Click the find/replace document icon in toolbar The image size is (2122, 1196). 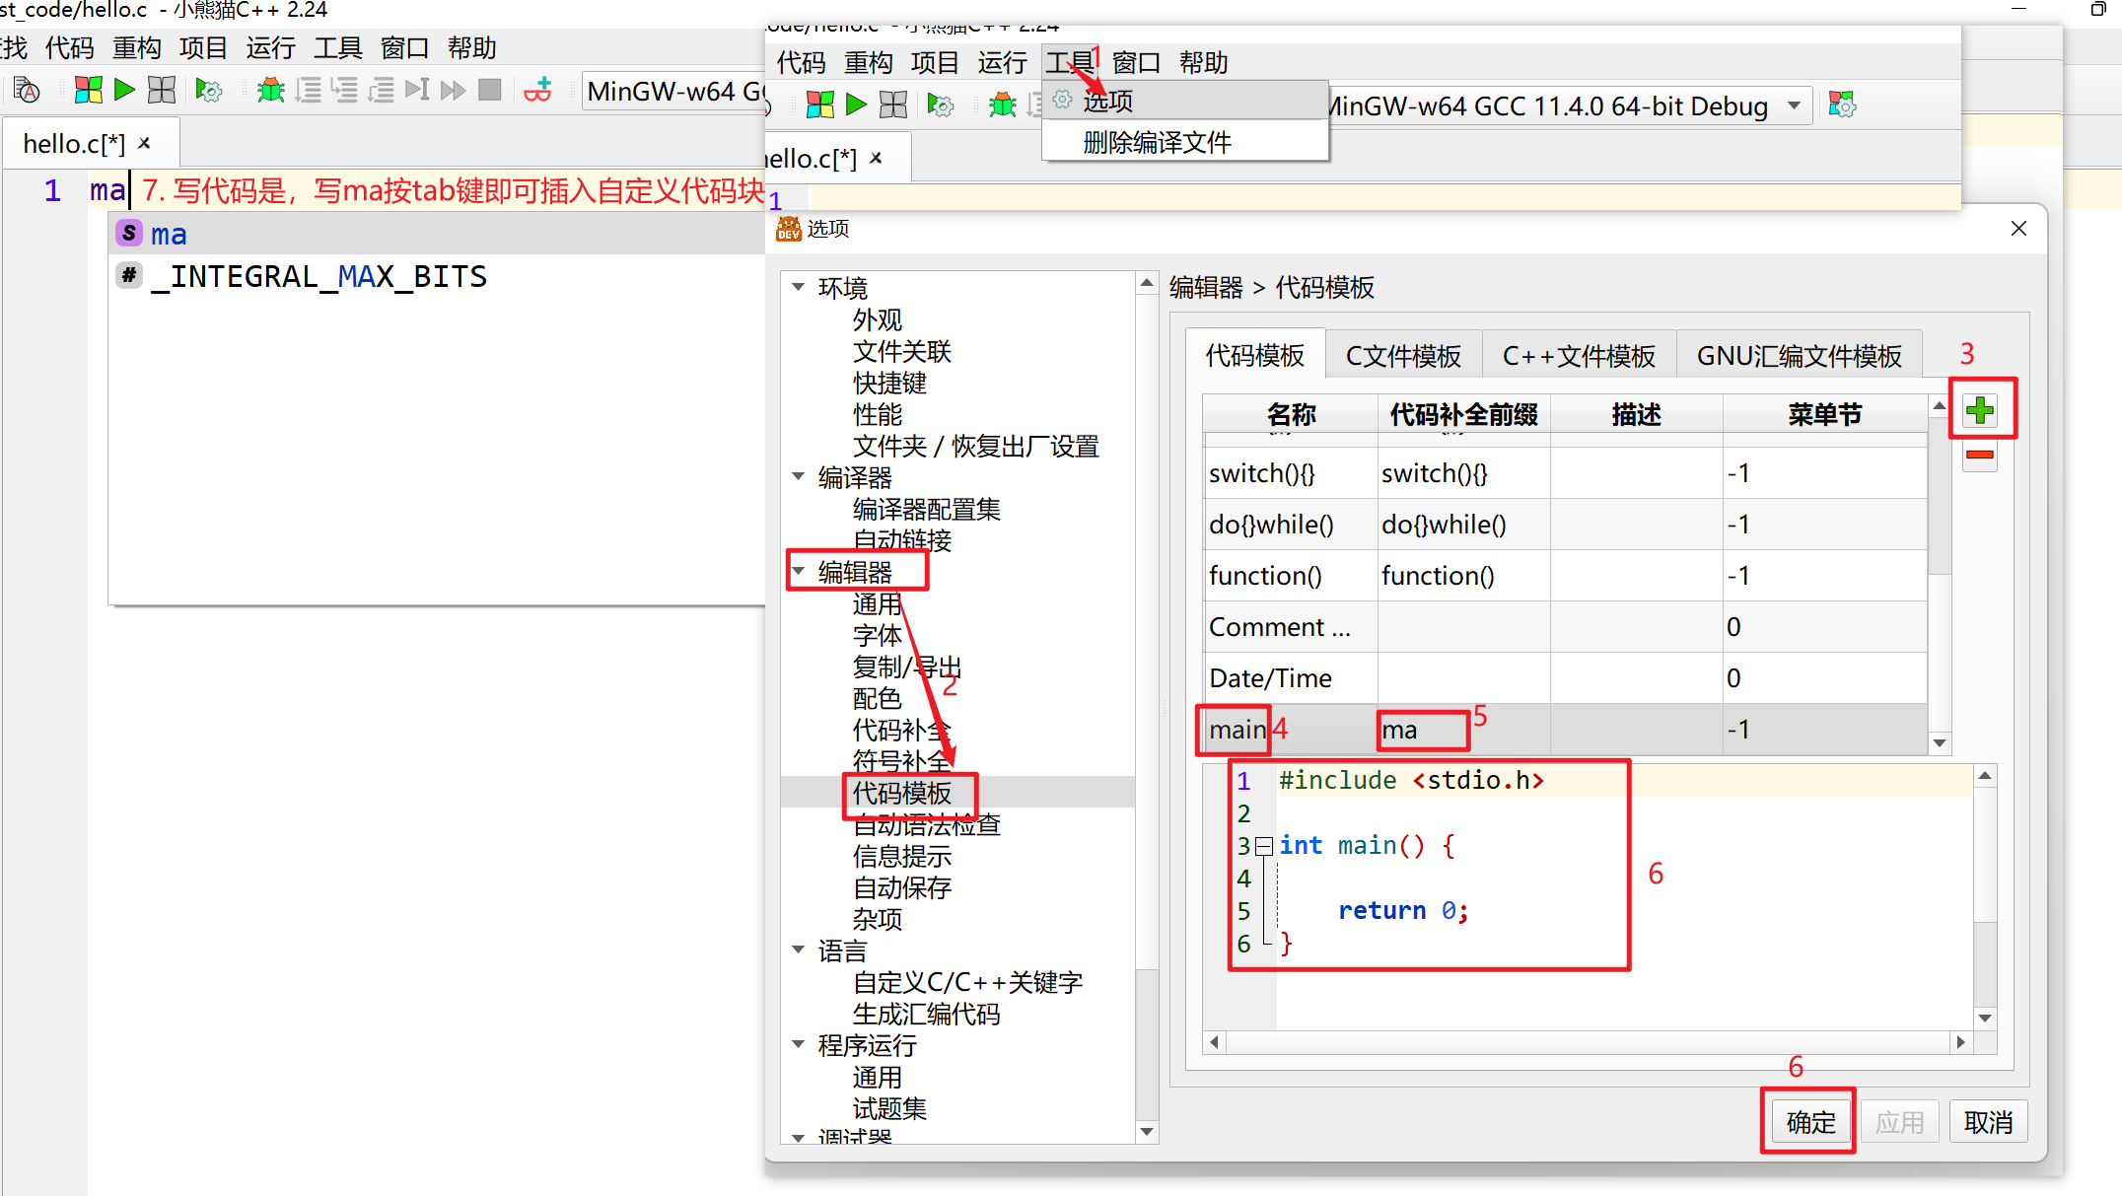[28, 91]
